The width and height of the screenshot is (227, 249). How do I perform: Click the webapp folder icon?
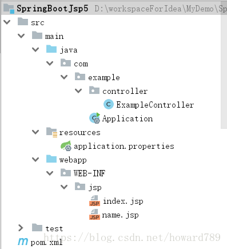tap(51, 159)
